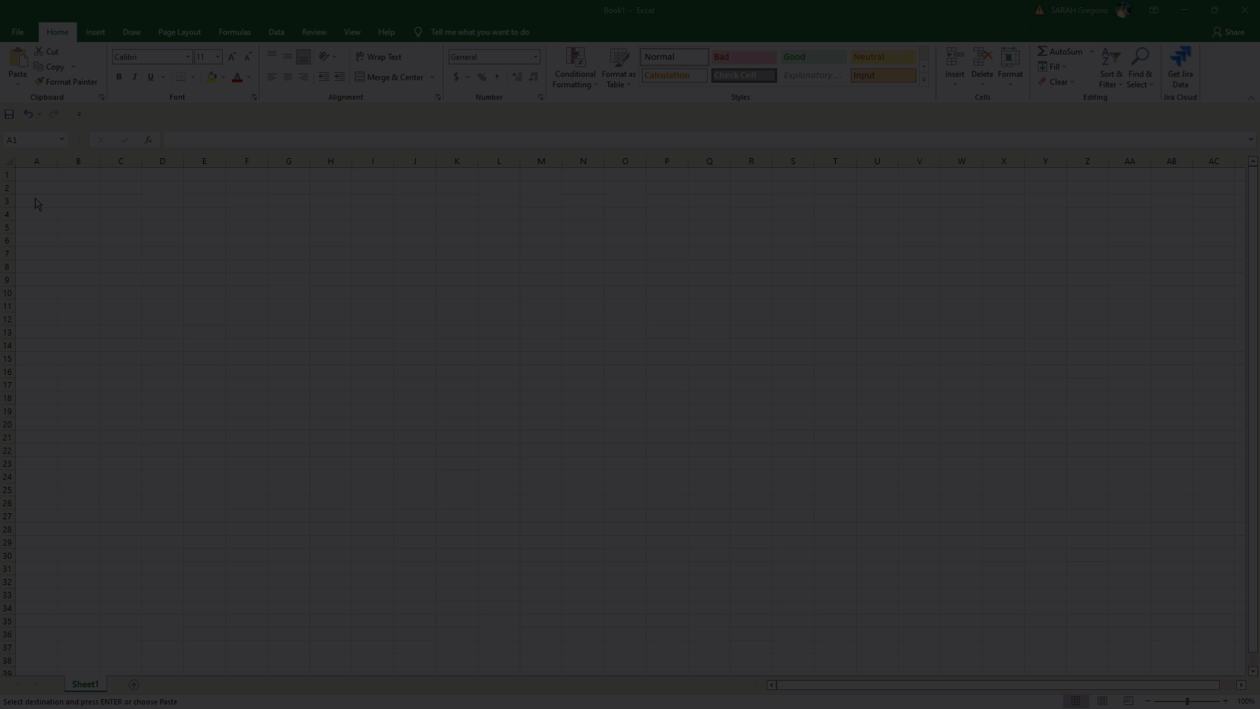Adjust the zoom slider in status bar
The image size is (1260, 709).
tap(1187, 701)
